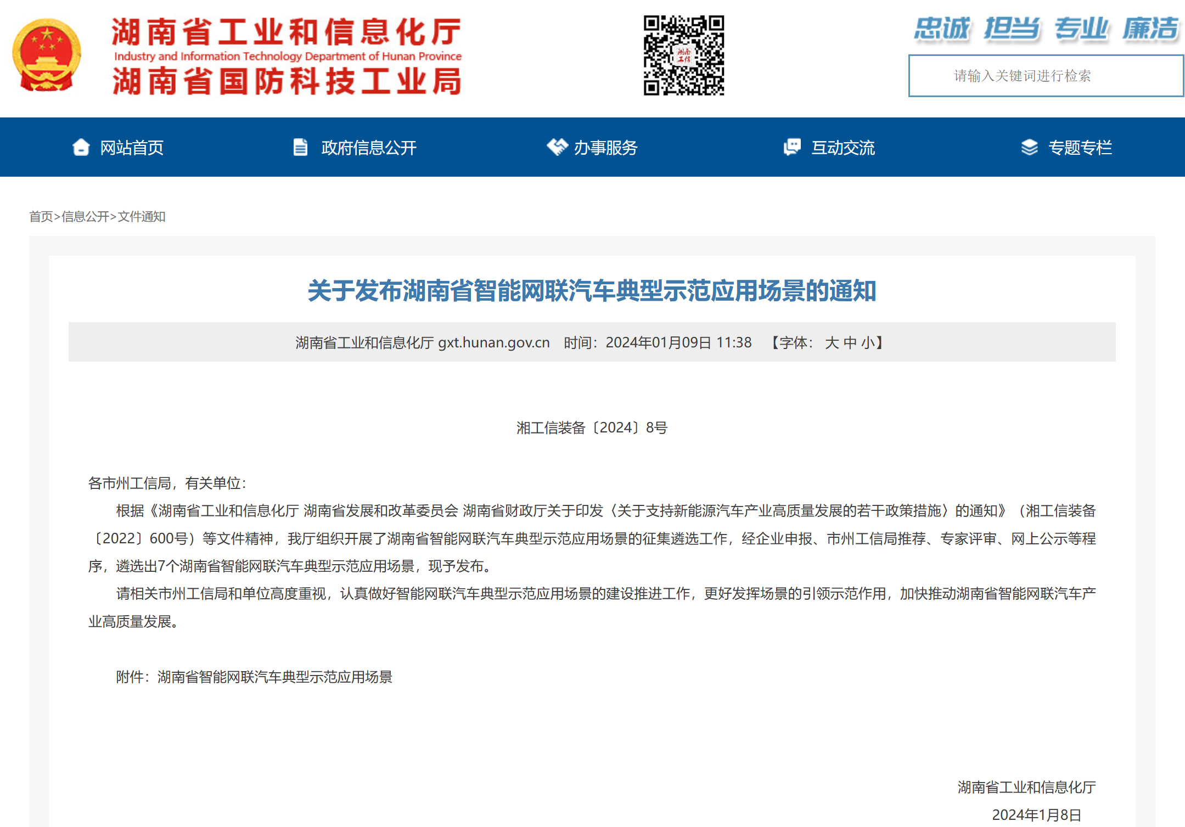
Task: Click document number 湘工信装备〔2024〕8号
Action: 592,427
